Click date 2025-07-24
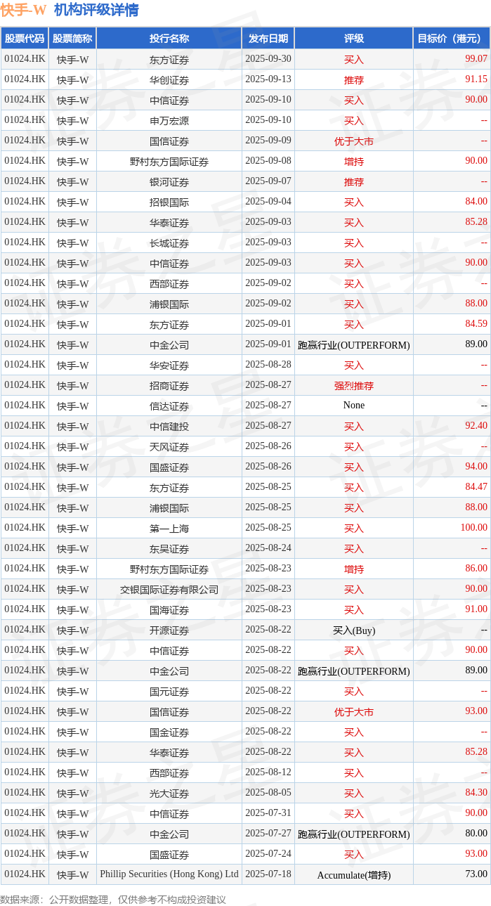The width and height of the screenshot is (491, 906). tap(268, 854)
